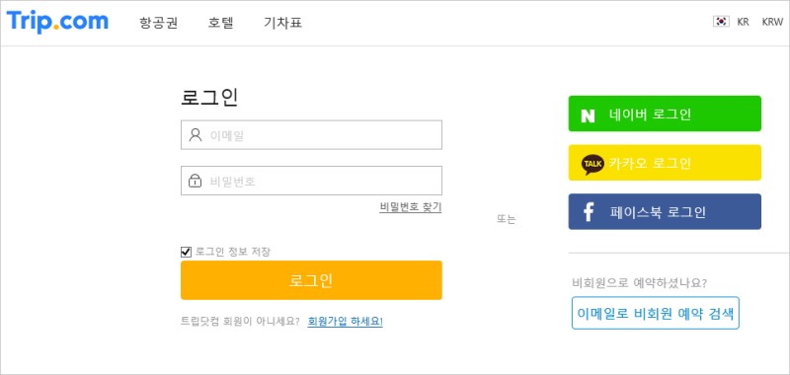
Task: Click the 회원가입 하세요! link
Action: coord(345,321)
